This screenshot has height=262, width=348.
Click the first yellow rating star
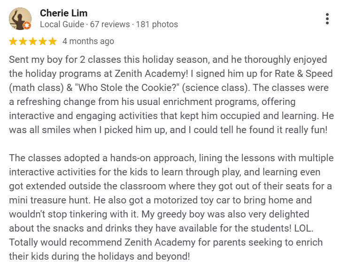tap(13, 41)
